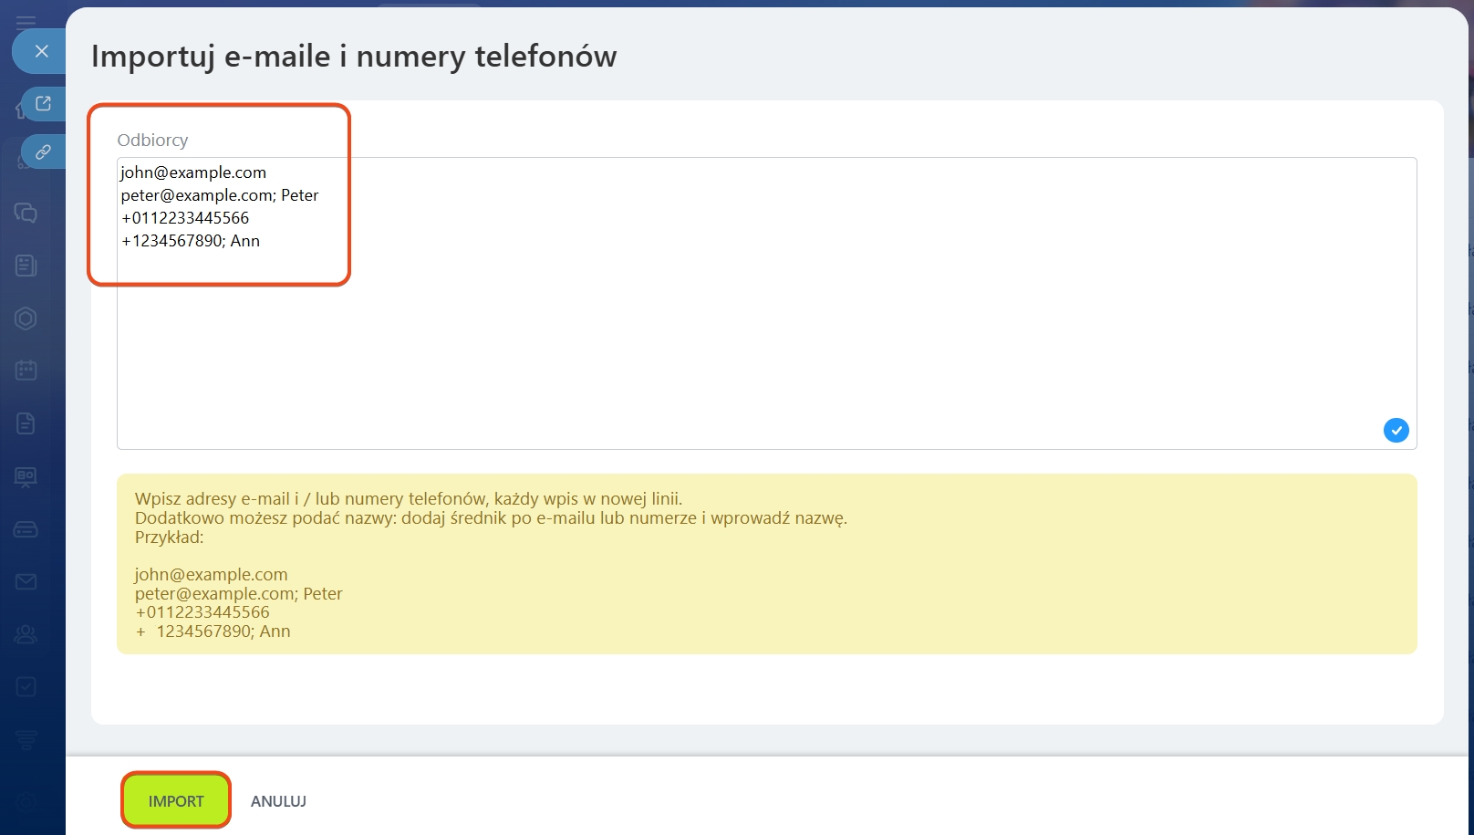Viewport: 1474px width, 835px height.
Task: Open the tasks checkmark icon in the sidebar
Action: tap(26, 686)
